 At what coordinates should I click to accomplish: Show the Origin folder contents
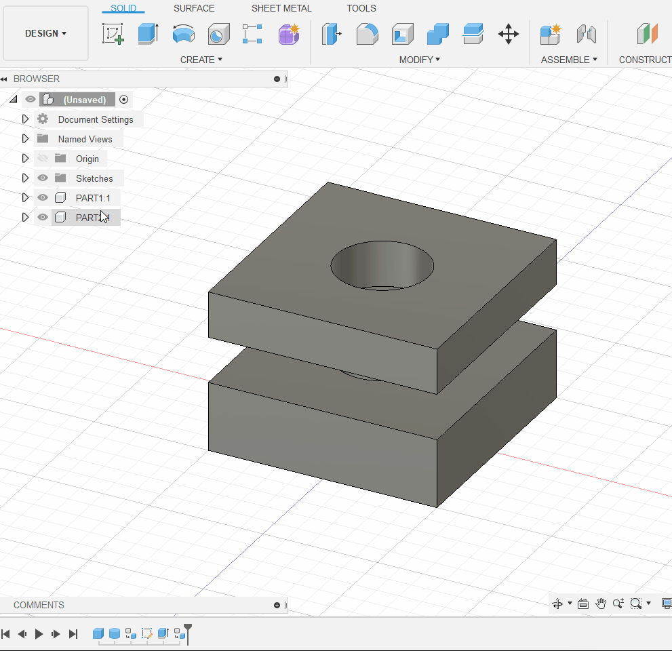25,158
